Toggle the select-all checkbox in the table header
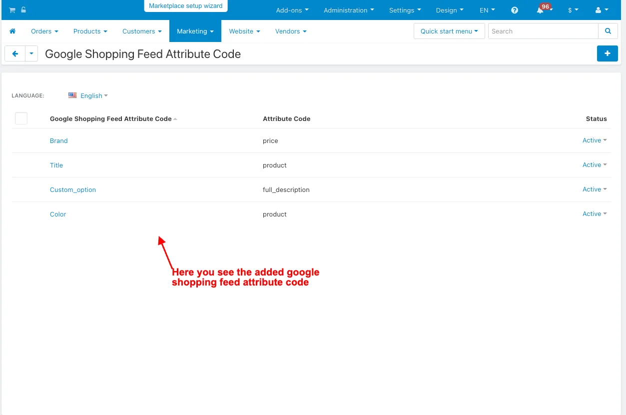This screenshot has width=626, height=415. tap(21, 118)
